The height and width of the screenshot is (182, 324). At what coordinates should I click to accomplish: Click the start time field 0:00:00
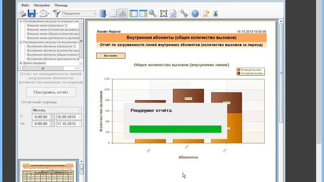tap(41, 117)
